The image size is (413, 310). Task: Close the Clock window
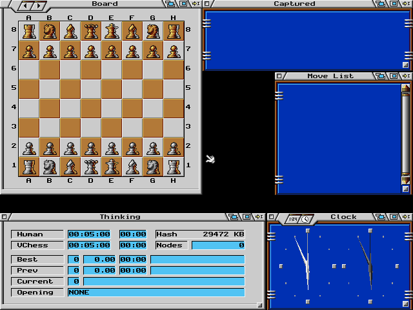point(271,217)
